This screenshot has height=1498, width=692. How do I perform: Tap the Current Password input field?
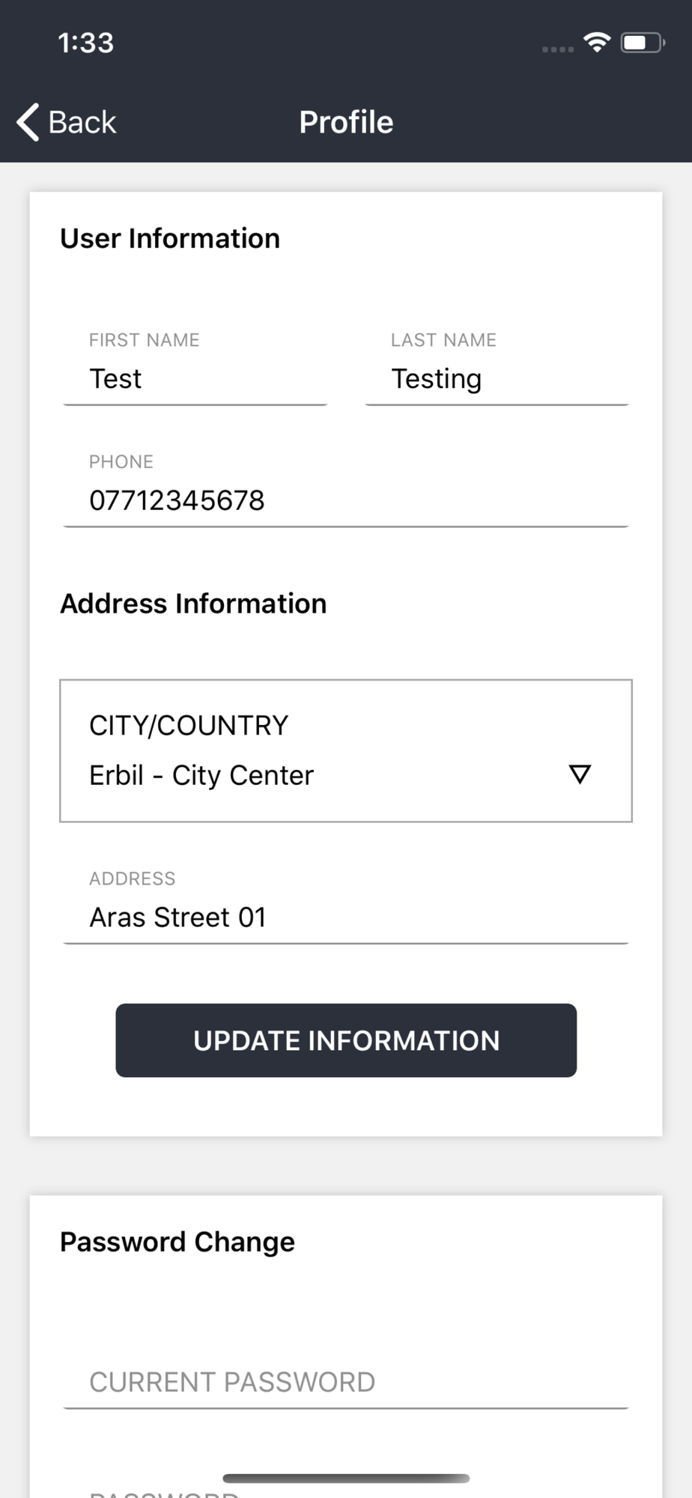(x=346, y=1382)
